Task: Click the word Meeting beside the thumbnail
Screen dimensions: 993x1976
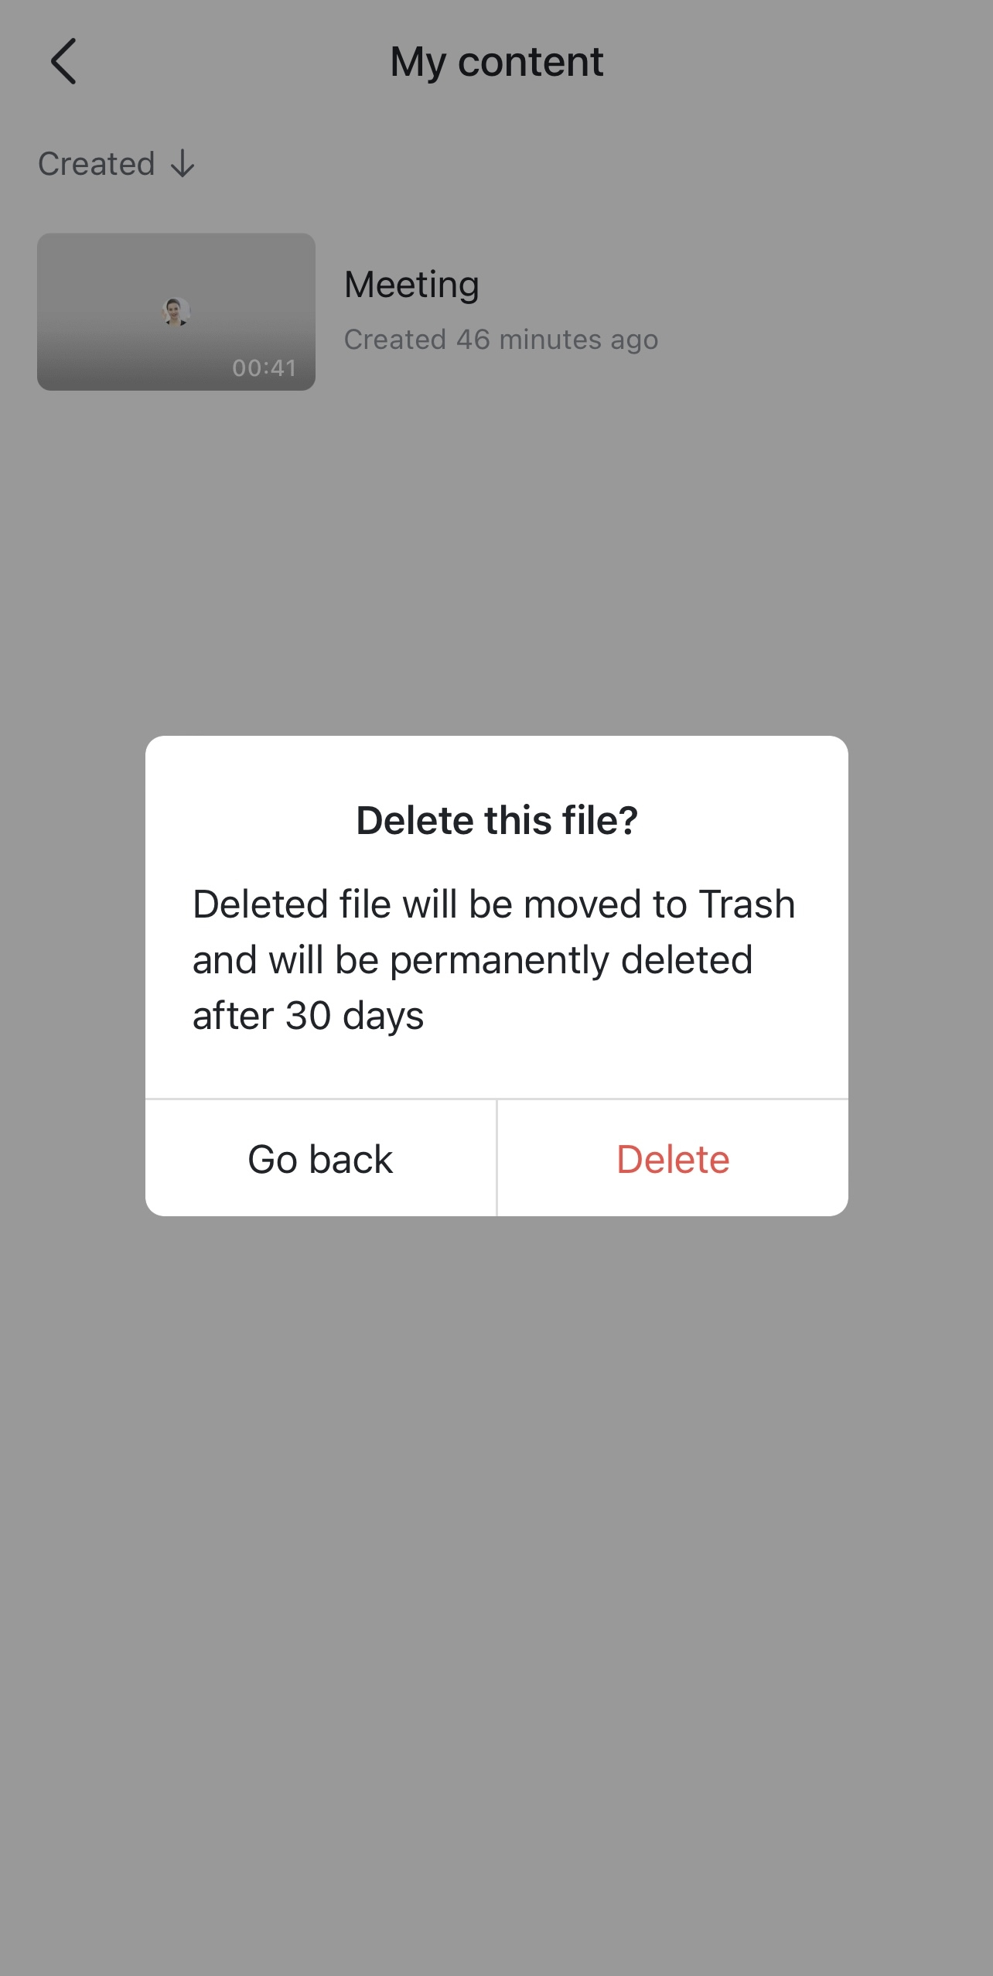Action: [x=411, y=285]
